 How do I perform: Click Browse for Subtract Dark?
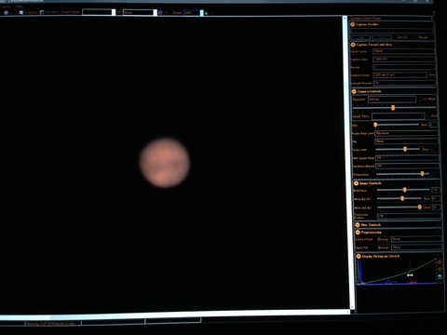click(x=383, y=239)
